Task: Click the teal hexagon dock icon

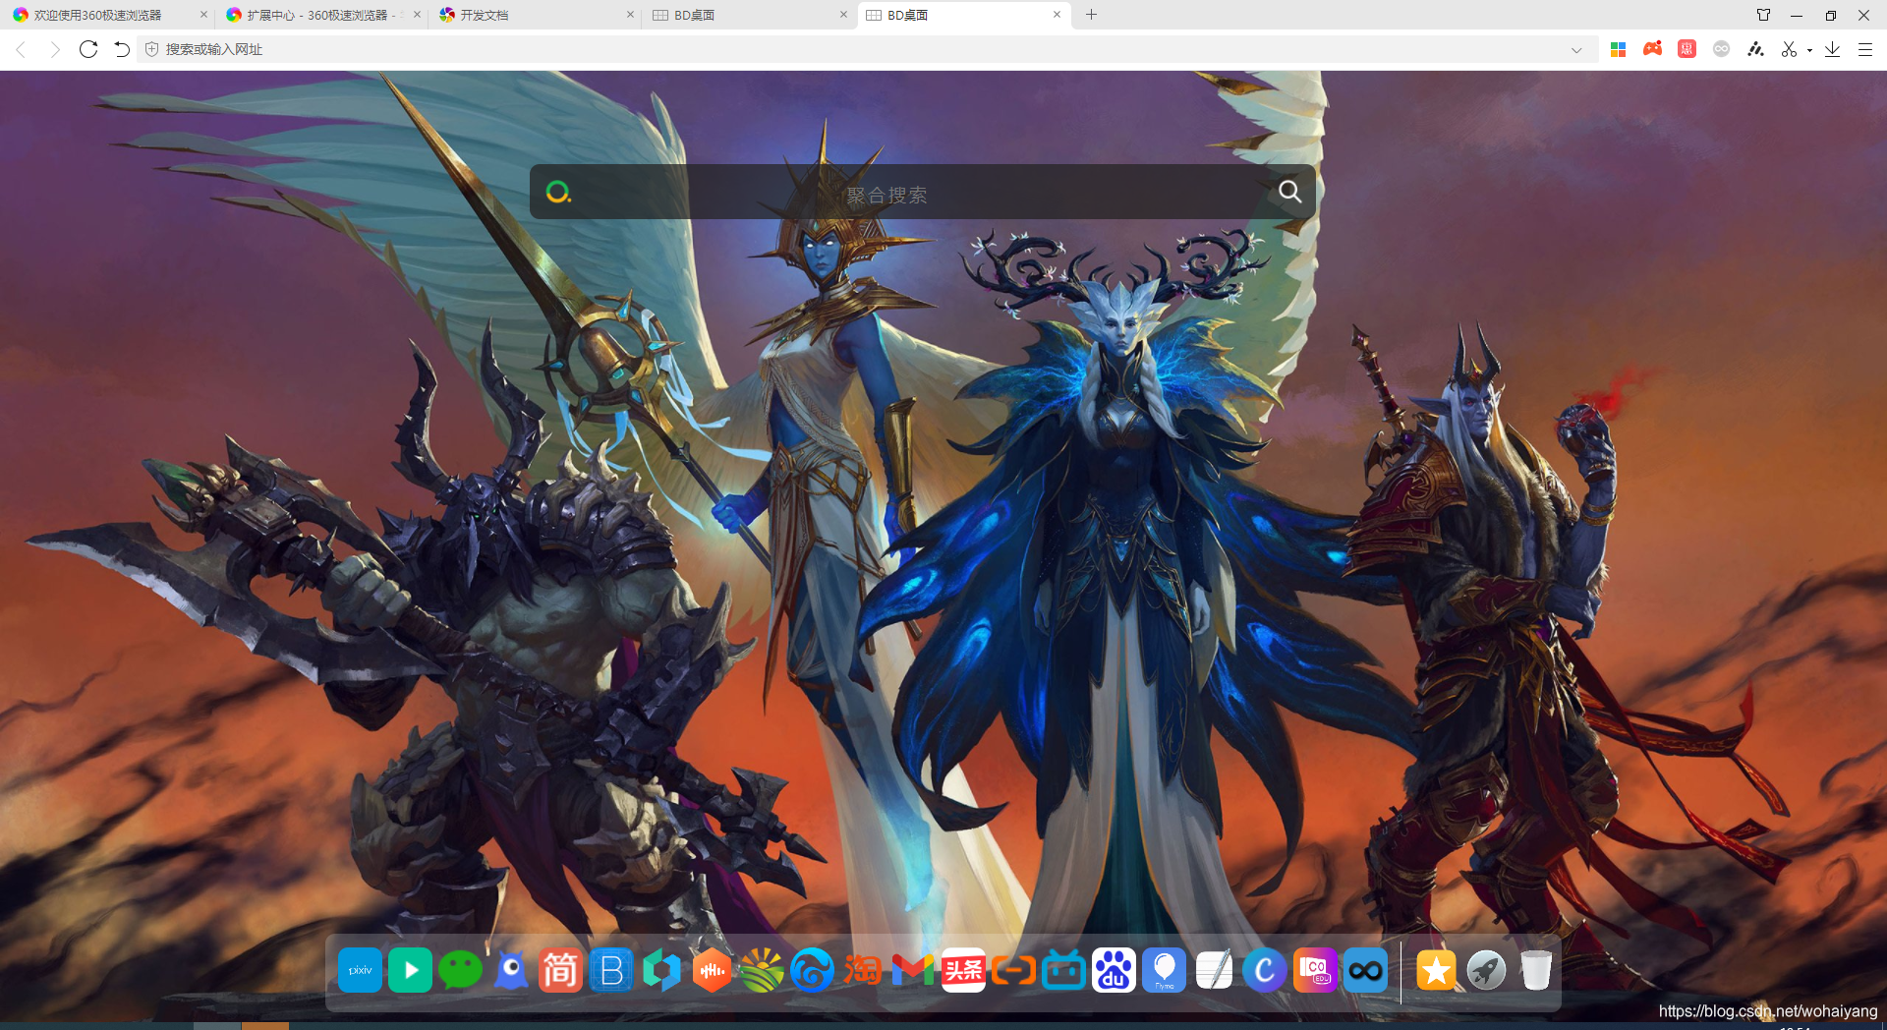Action: [x=661, y=970]
